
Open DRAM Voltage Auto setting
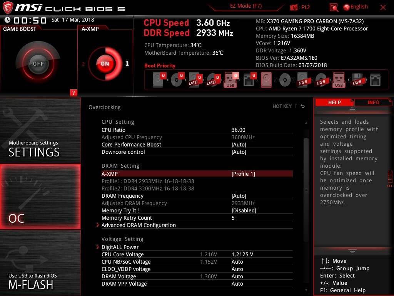[197, 276]
